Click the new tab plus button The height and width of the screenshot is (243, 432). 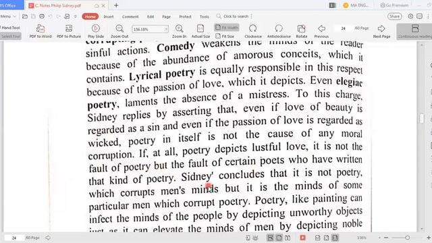[x=116, y=5]
